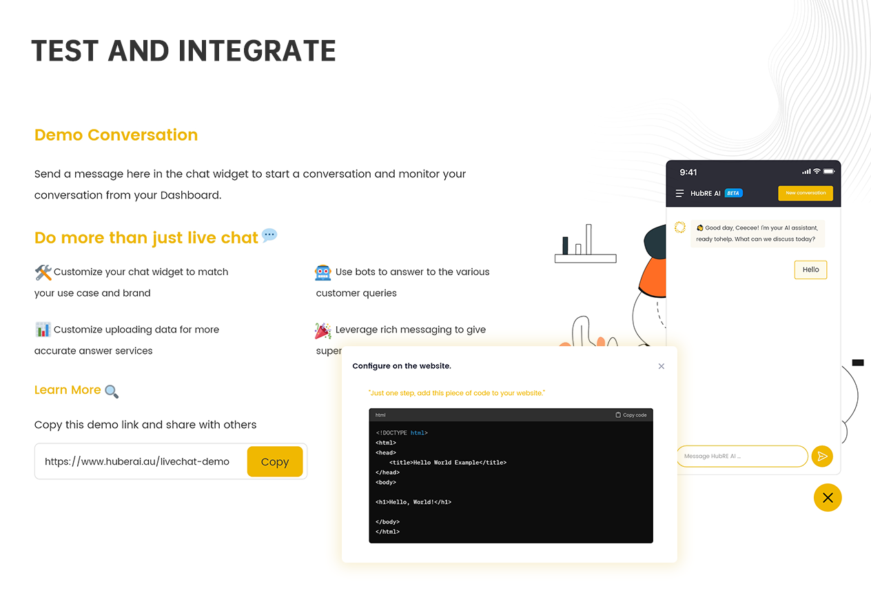Click the Configure on the website title
Viewport: 871px width, 602px height.
tap(402, 366)
